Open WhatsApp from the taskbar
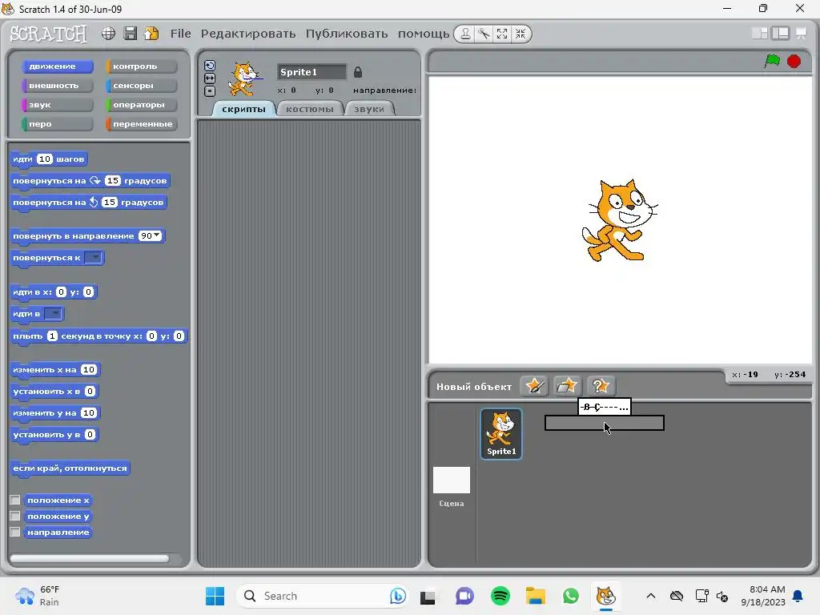Image resolution: width=820 pixels, height=615 pixels. [x=570, y=596]
